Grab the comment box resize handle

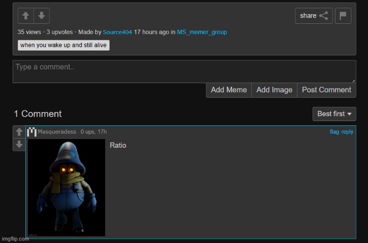(x=354, y=81)
